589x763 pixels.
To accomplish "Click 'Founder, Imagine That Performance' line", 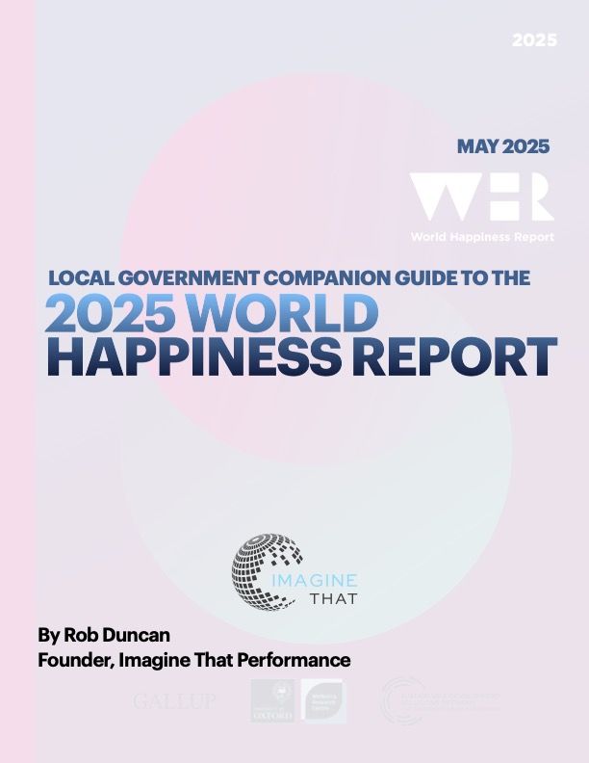I will (193, 660).
